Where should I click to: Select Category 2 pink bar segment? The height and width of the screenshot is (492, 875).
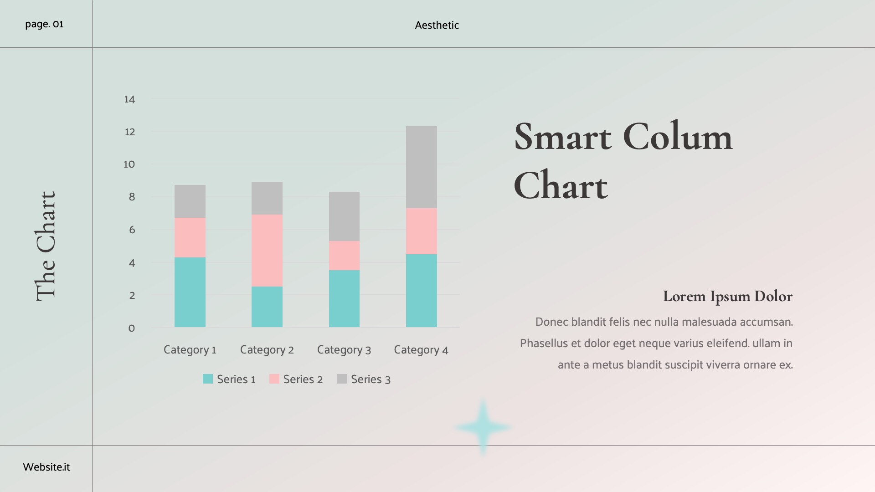(267, 251)
